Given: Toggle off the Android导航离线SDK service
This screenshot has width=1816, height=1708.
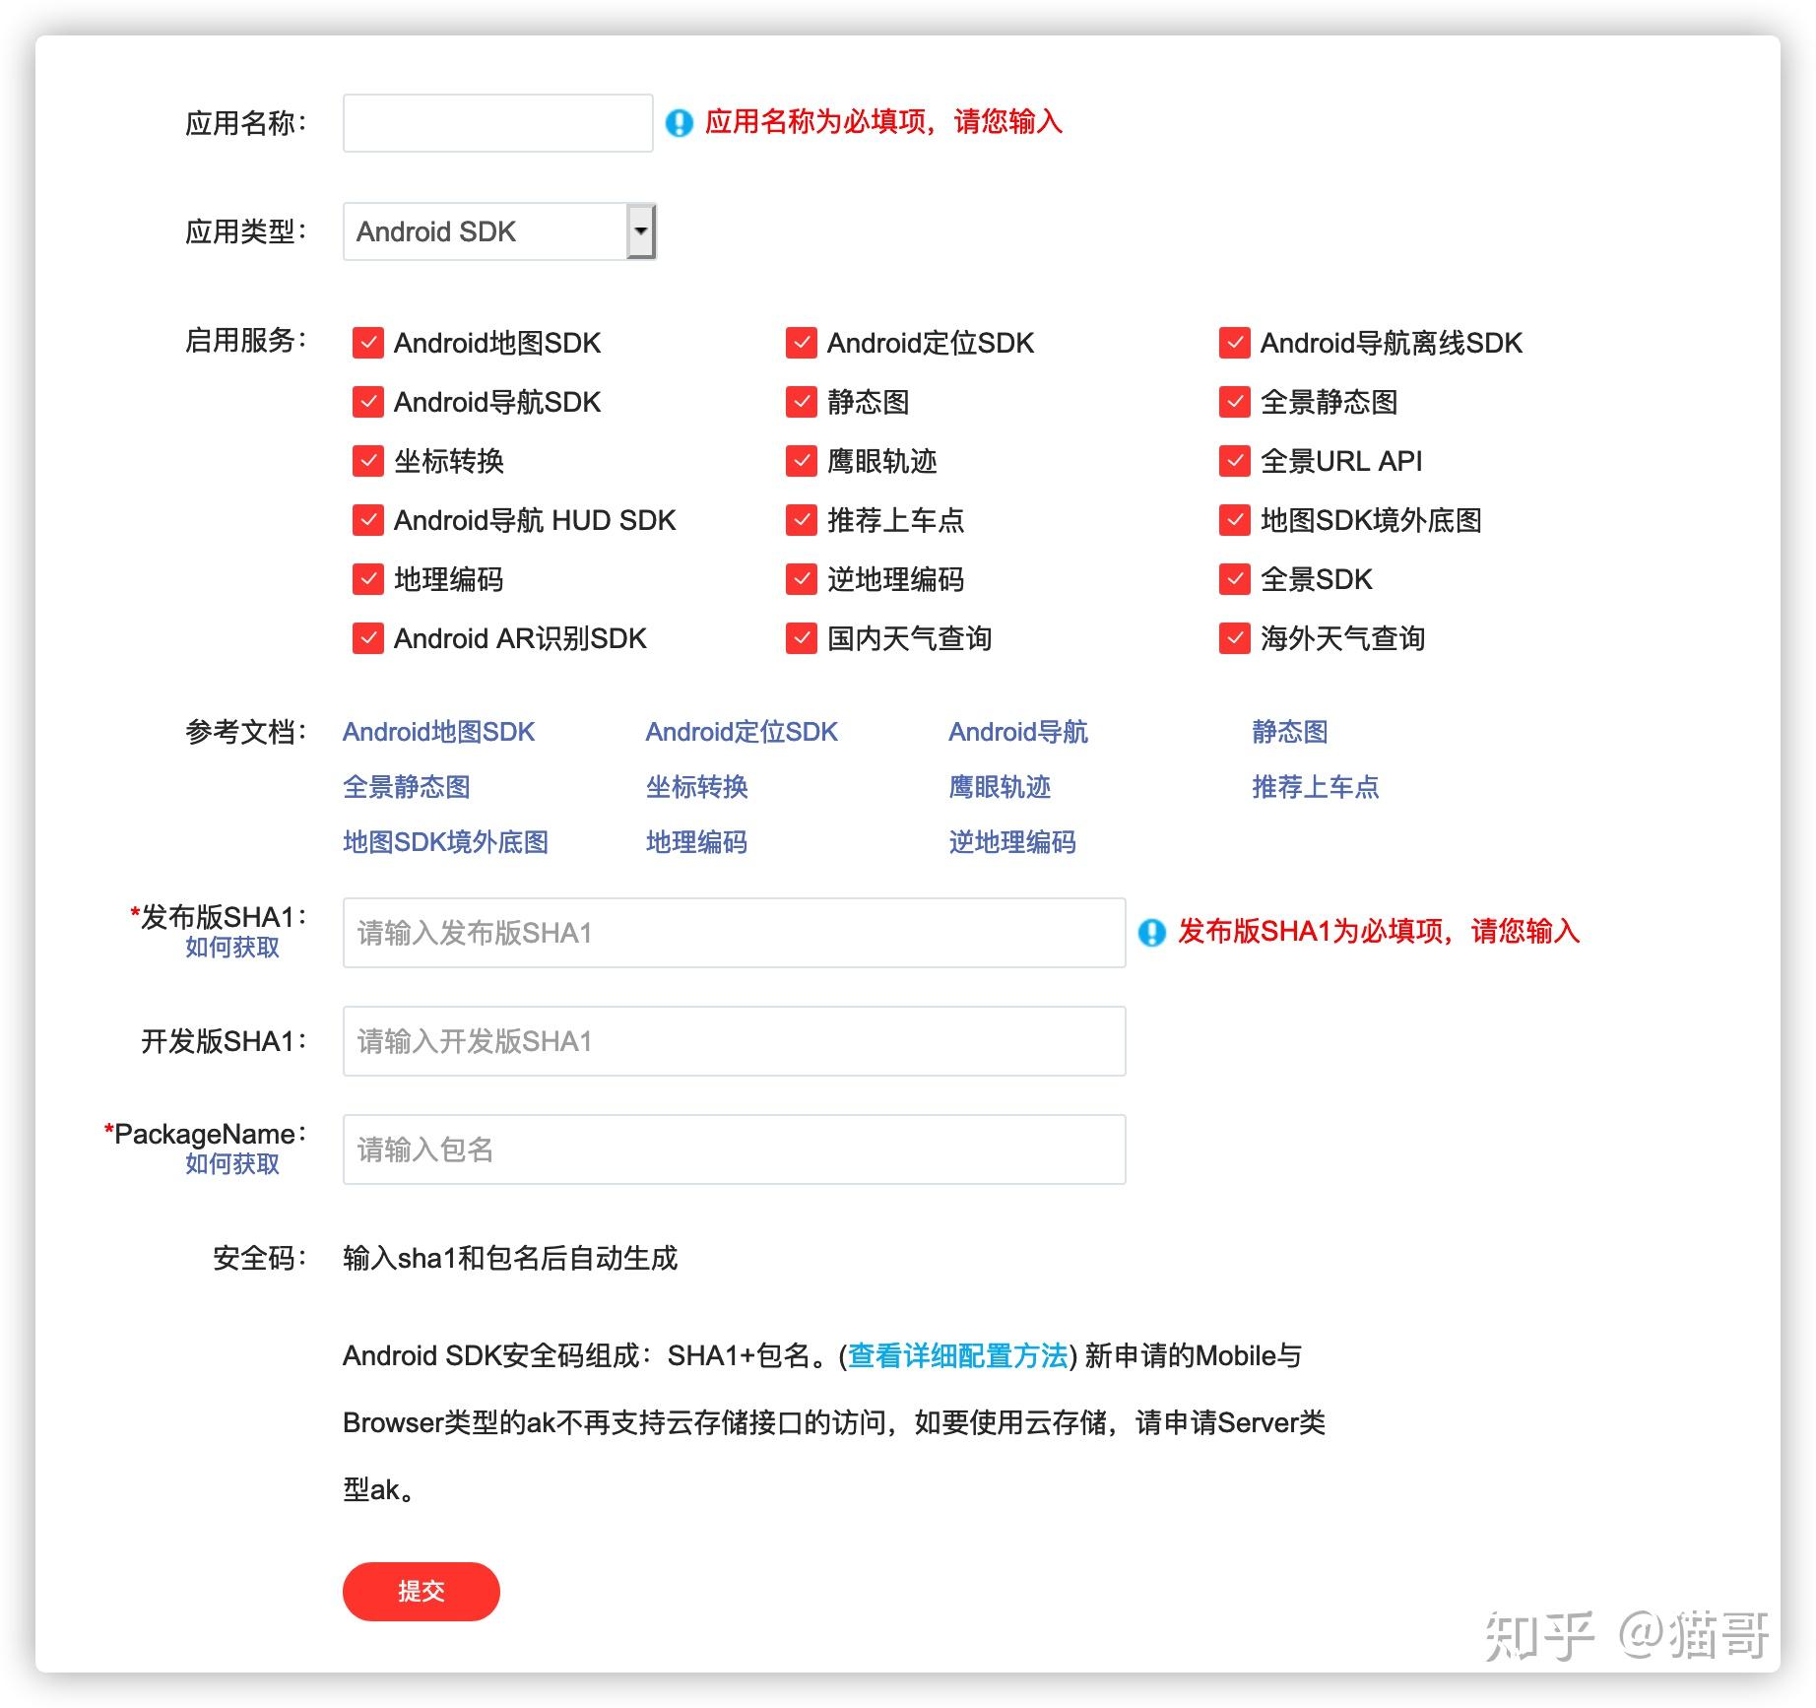Looking at the screenshot, I should coord(1233,343).
